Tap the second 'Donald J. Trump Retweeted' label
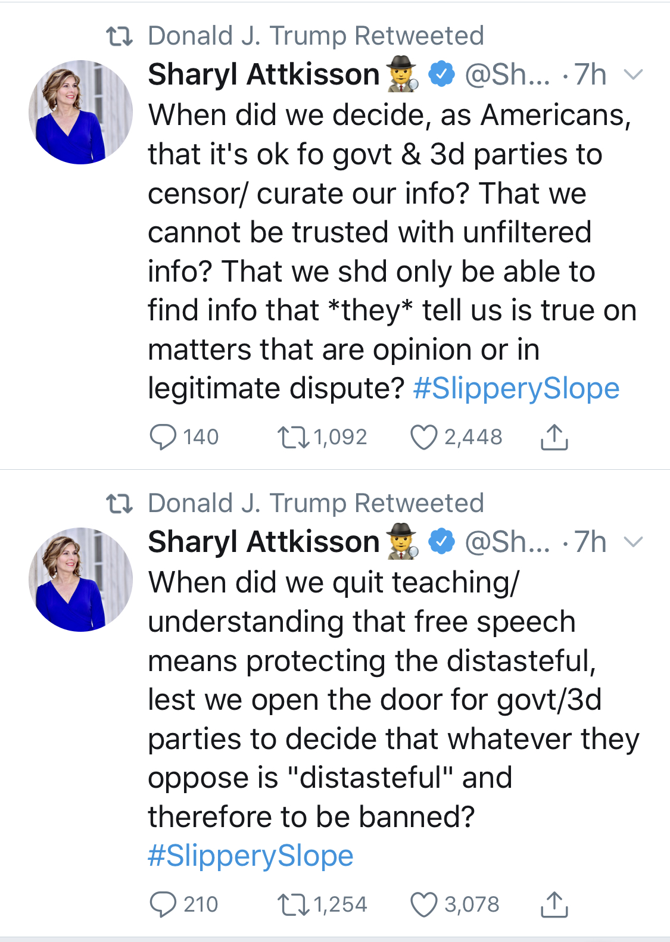 tap(315, 503)
